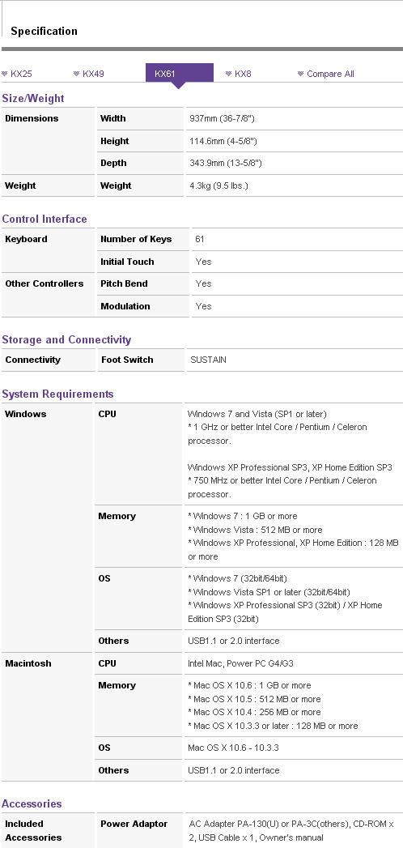Click the Pitch Bend row label
This screenshot has height=848, width=403.
[124, 283]
